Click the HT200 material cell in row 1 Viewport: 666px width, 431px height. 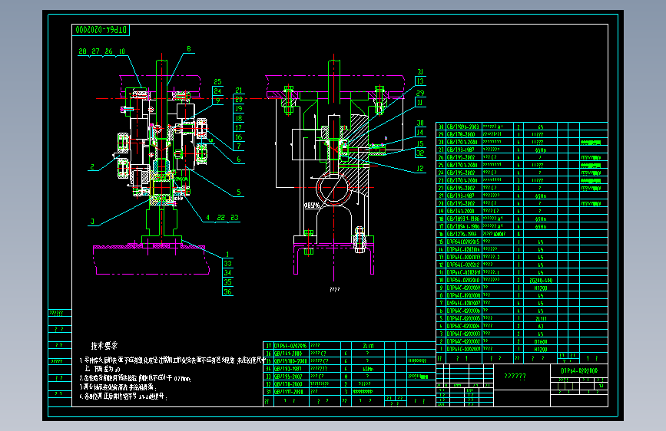tap(540, 349)
